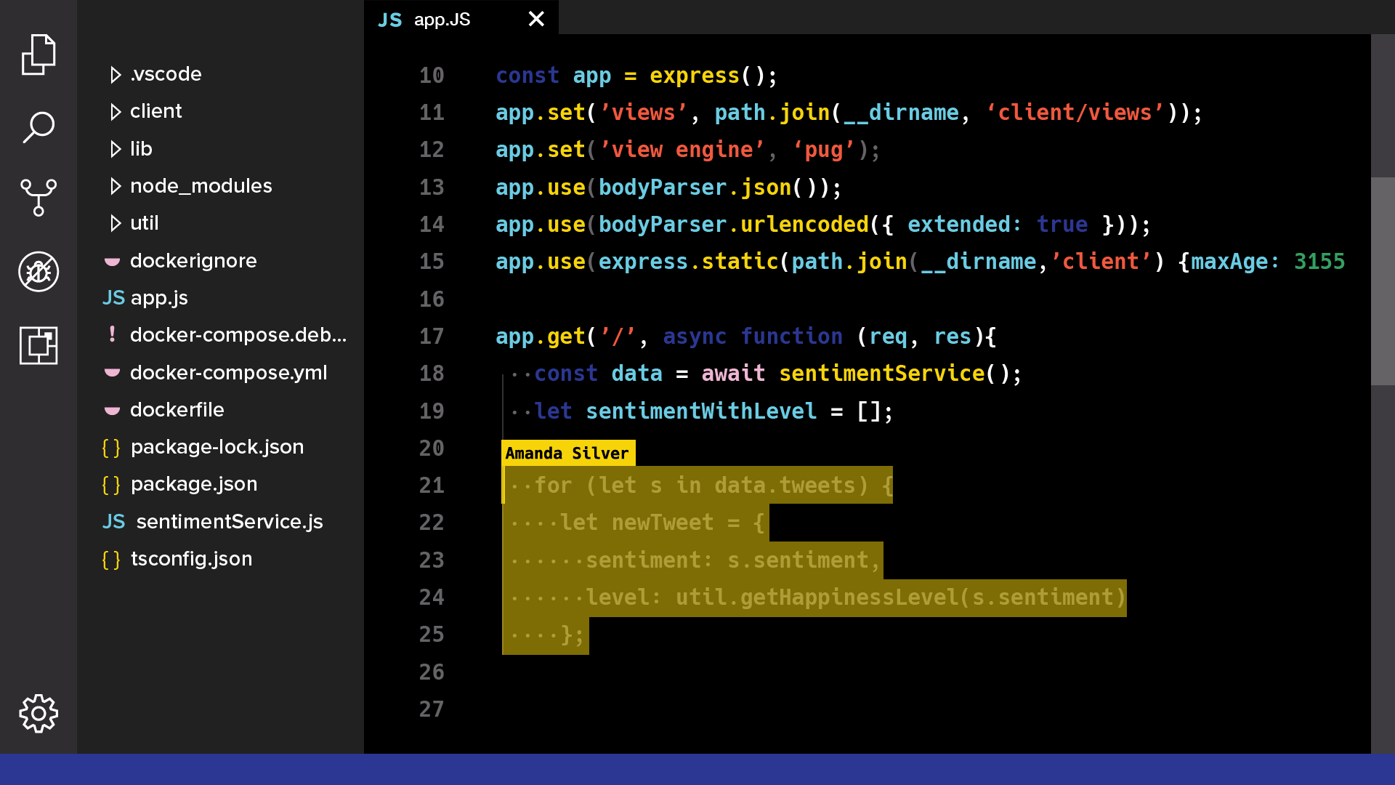1395x785 pixels.
Task: Open the Manage gear icon
Action: pos(39,714)
